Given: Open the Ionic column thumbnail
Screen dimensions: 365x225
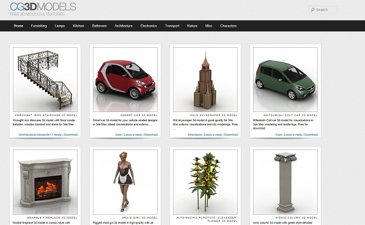Looking at the screenshot, I should click(x=285, y=182).
